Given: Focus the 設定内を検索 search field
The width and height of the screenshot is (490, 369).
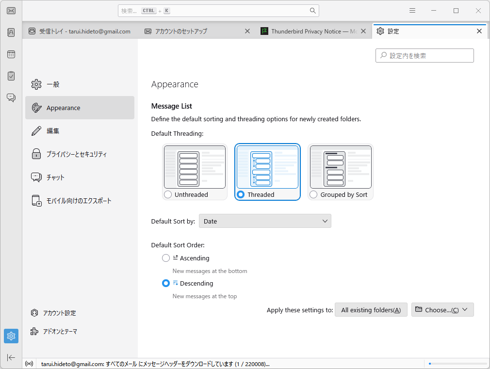Looking at the screenshot, I should pos(425,56).
